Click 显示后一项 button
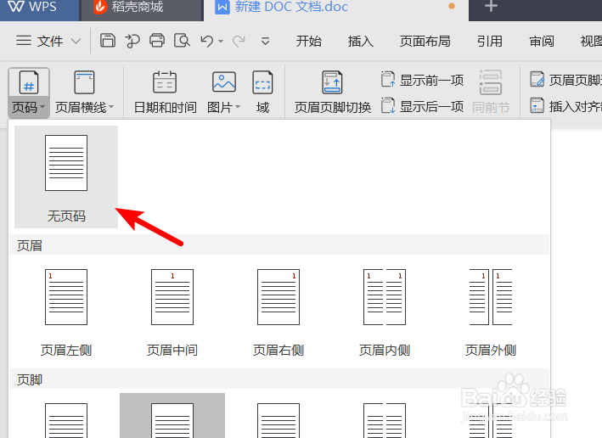Image resolution: width=602 pixels, height=438 pixels. tap(422, 106)
